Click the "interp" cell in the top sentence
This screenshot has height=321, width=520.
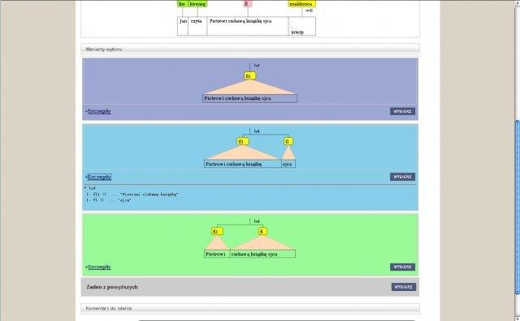point(302,26)
